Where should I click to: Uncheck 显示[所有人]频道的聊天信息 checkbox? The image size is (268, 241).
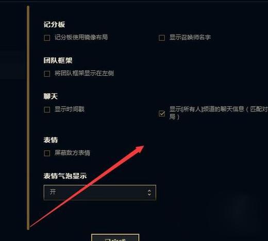162,113
